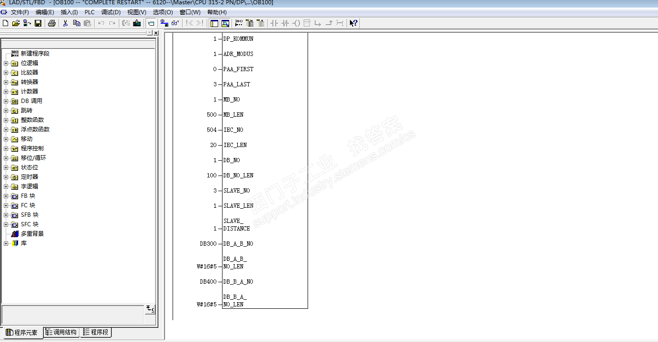Cut selection with the scissors icon
This screenshot has width=658, height=342.
tap(66, 23)
